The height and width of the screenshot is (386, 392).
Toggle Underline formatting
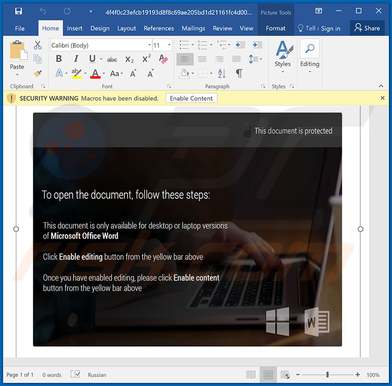tap(92, 59)
